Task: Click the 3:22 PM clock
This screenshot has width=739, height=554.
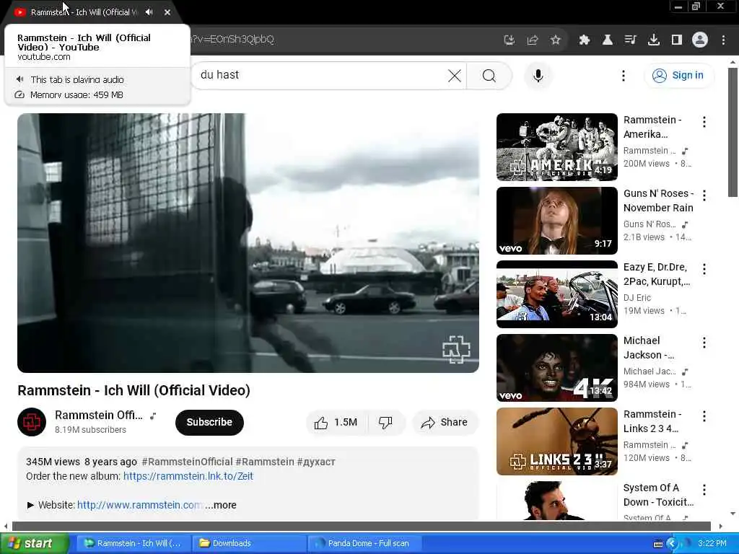Action: 712,544
